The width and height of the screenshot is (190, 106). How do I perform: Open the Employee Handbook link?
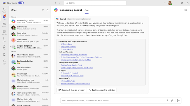[68, 47]
